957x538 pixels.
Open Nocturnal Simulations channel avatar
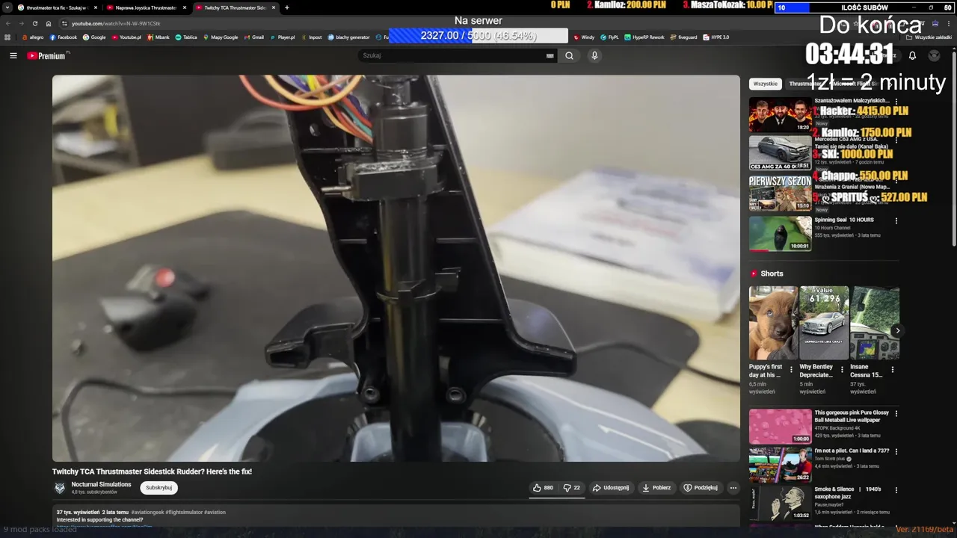[x=60, y=488]
